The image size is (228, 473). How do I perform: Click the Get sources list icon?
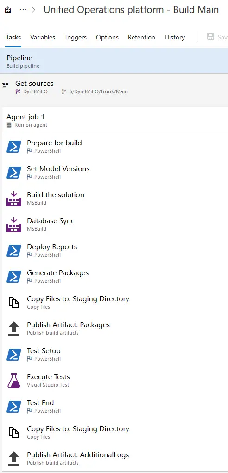[x=5, y=85]
